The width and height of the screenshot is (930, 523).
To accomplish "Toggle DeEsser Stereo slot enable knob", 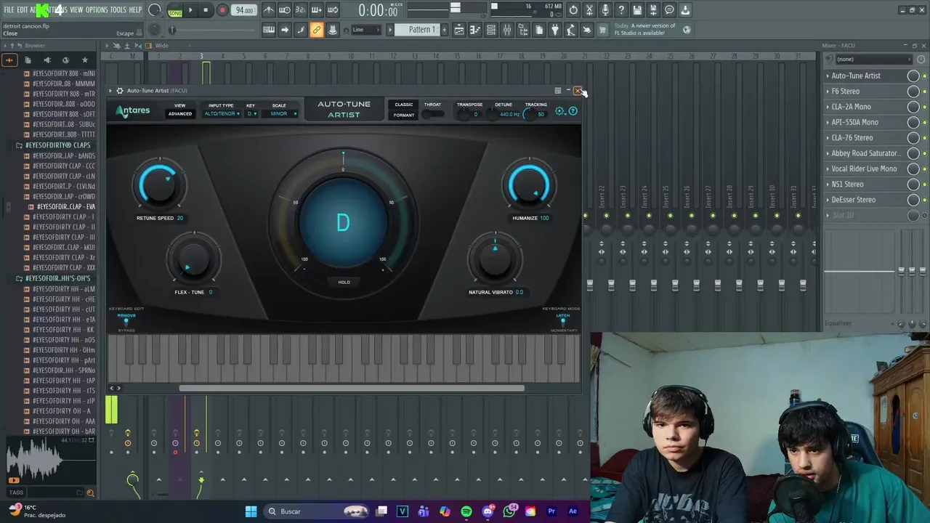I will point(913,200).
